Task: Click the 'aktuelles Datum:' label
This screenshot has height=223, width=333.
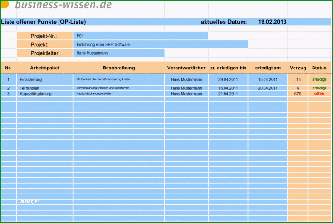Action: point(224,22)
